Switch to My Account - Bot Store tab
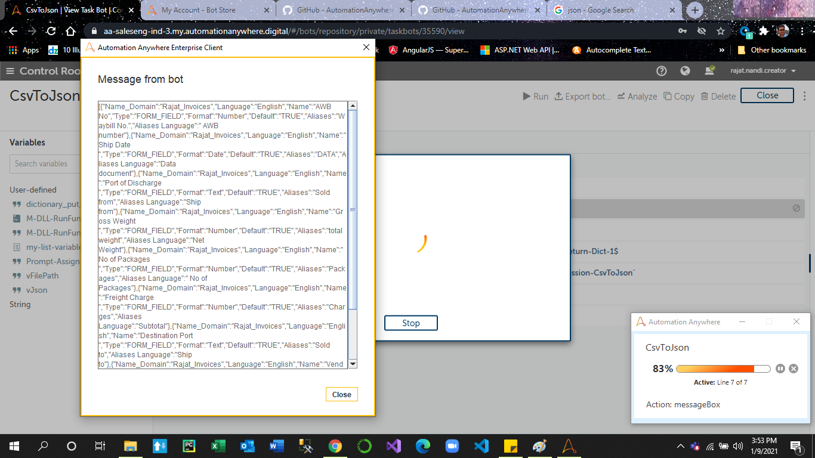This screenshot has height=458, width=815. point(209,10)
